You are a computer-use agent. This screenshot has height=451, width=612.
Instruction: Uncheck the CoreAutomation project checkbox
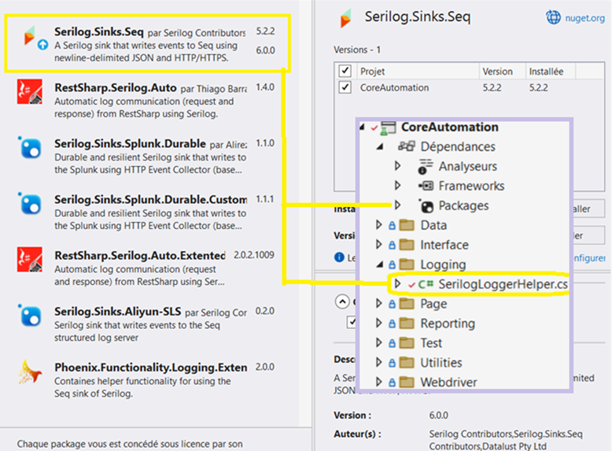coord(345,87)
